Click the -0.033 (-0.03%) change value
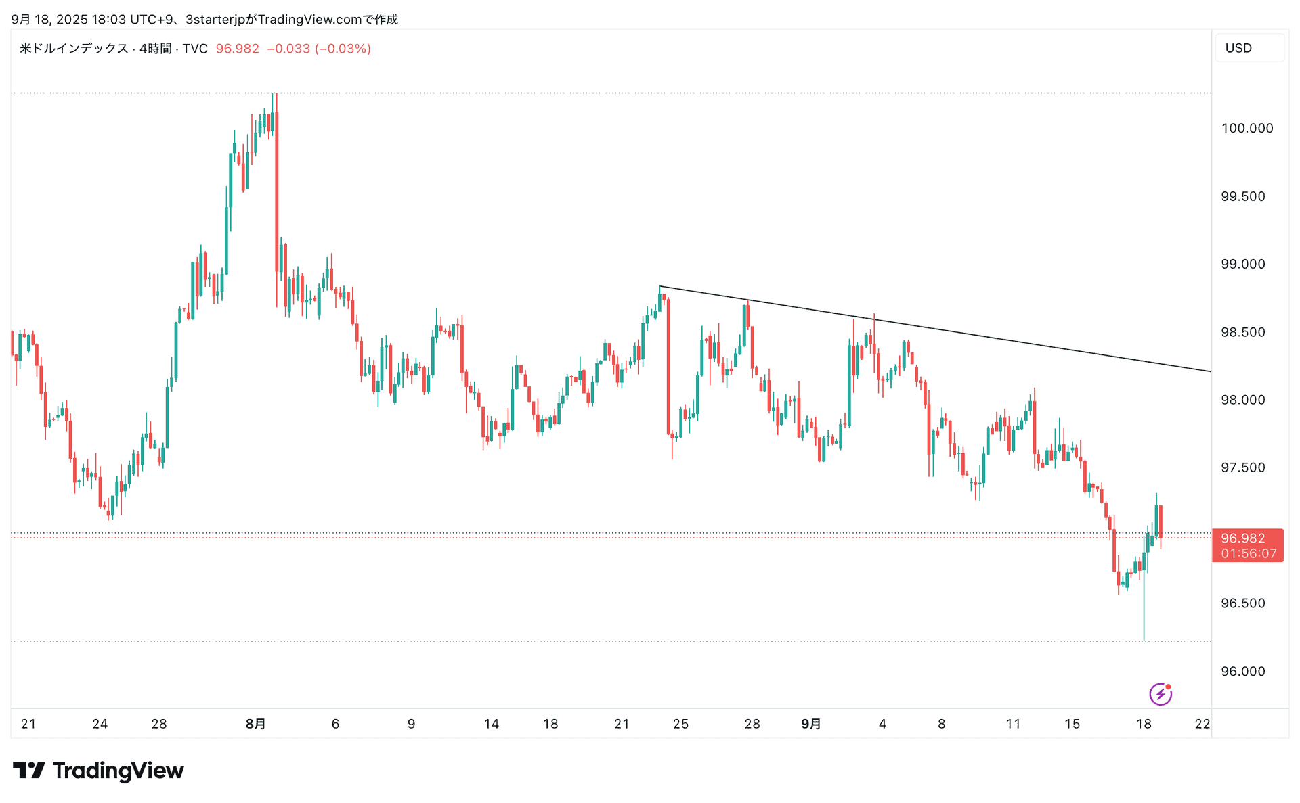The width and height of the screenshot is (1300, 803). [319, 49]
